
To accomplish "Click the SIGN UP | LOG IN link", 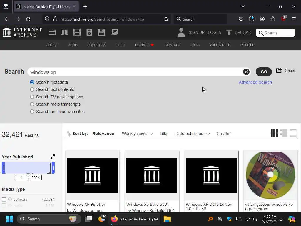I will [205, 32].
